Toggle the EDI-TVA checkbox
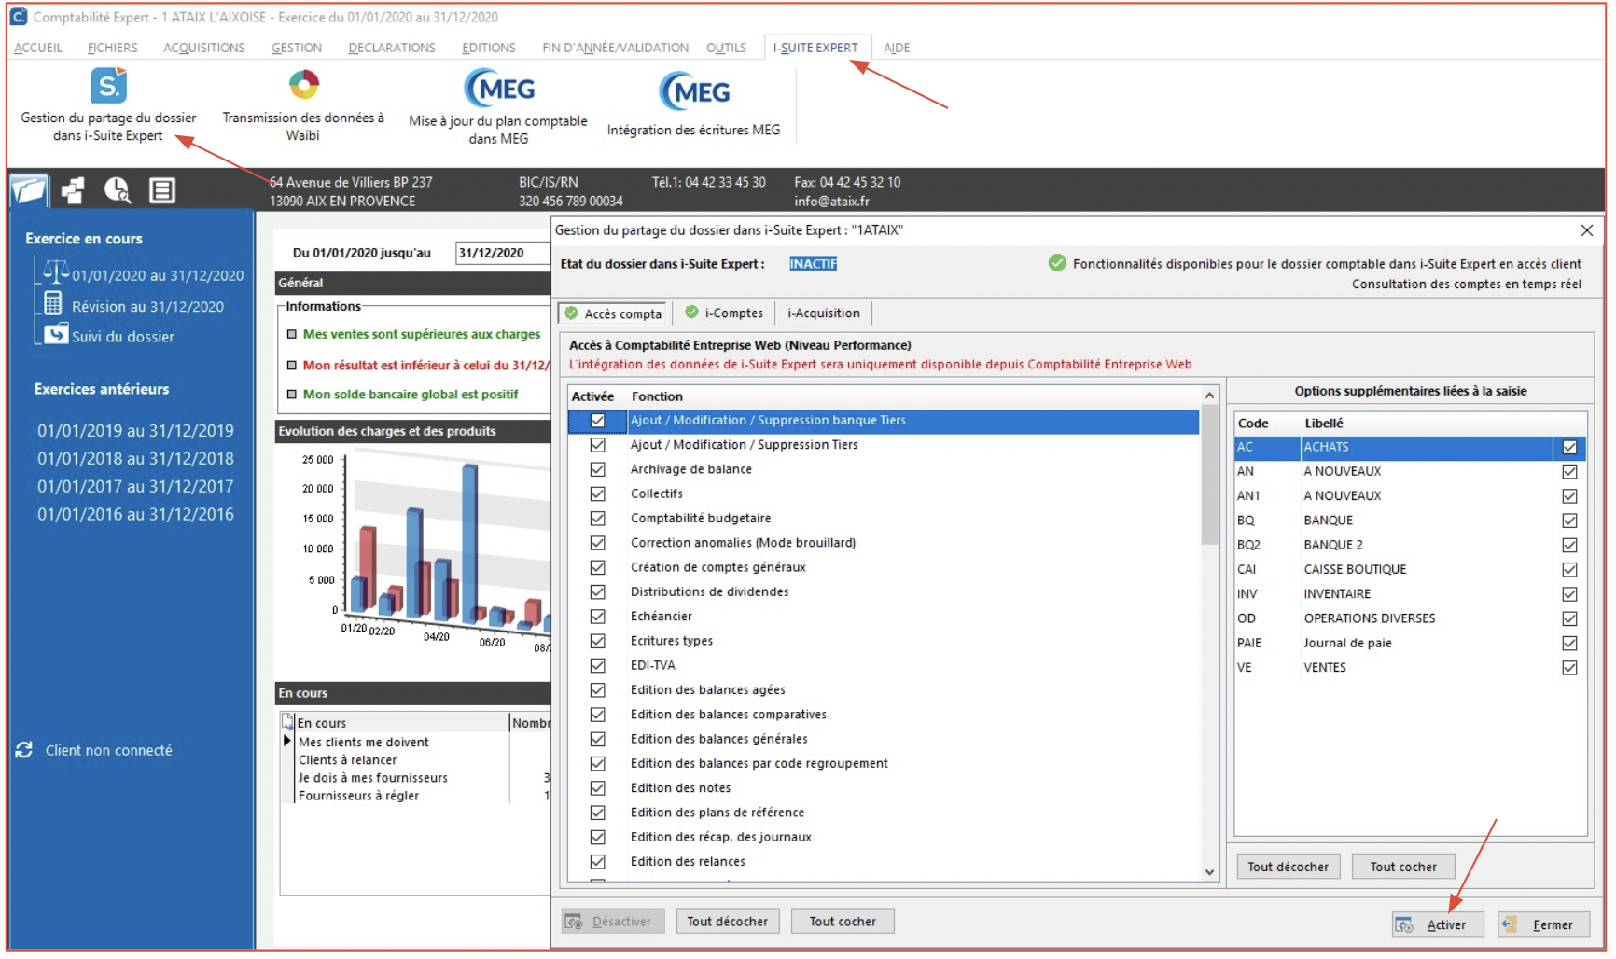This screenshot has height=959, width=1616. click(x=597, y=665)
